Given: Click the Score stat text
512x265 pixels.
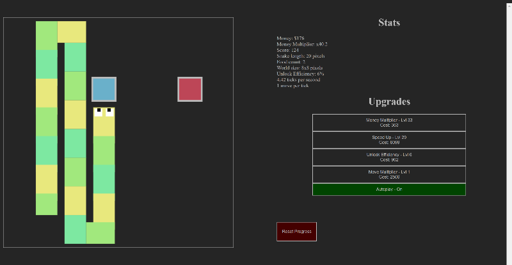Looking at the screenshot, I should tap(287, 50).
